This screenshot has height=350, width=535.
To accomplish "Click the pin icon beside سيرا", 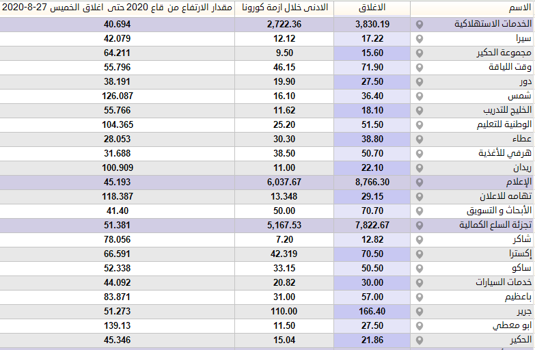I will coord(420,39).
